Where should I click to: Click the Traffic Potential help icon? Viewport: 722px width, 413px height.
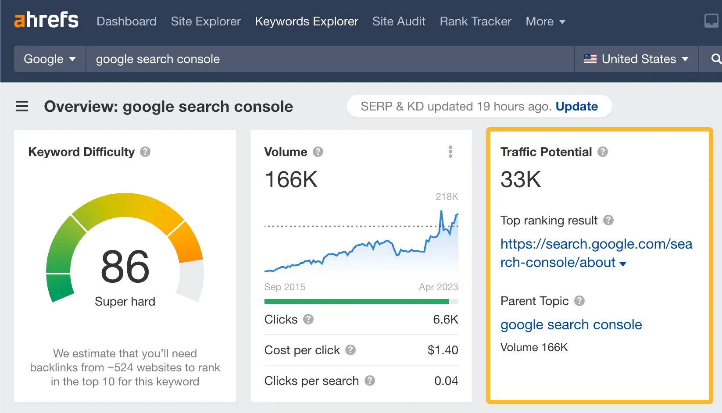pos(603,152)
